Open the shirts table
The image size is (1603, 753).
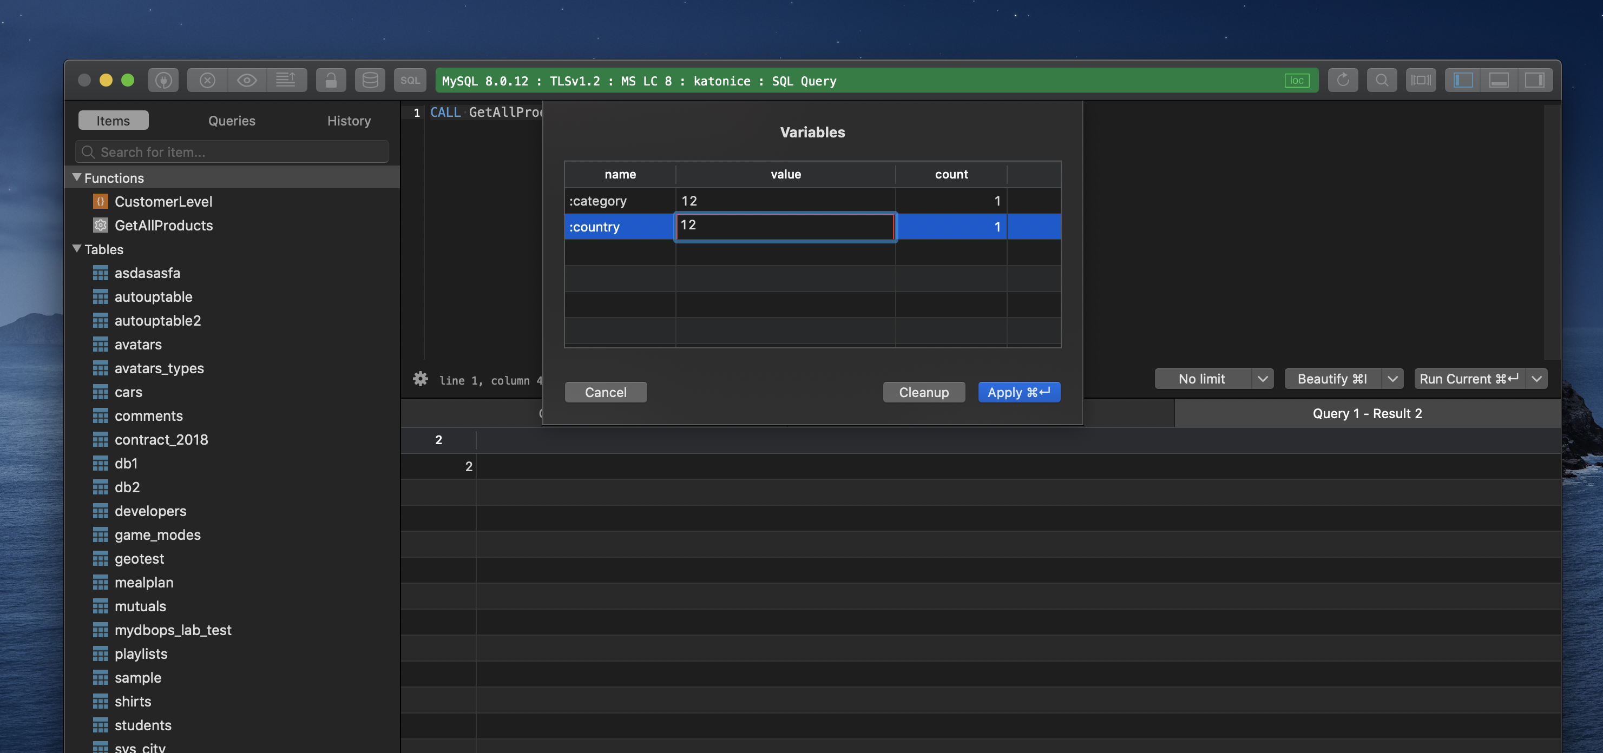(133, 702)
